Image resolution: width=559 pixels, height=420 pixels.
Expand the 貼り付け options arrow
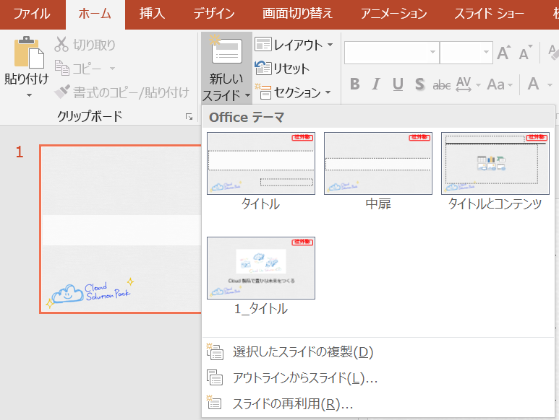click(29, 95)
